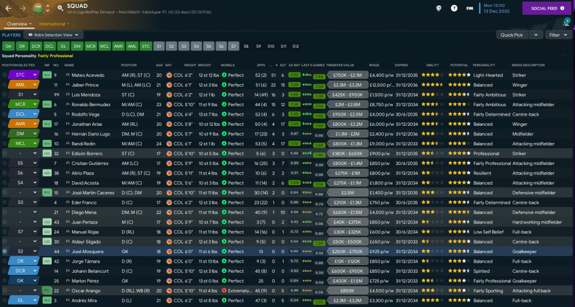
Task: Click Jaiber Prince's transfer value bar
Action: (x=347, y=85)
